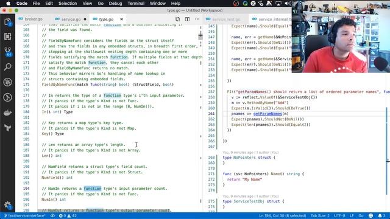
Task: Close the type.go tab
Action: click(x=121, y=19)
